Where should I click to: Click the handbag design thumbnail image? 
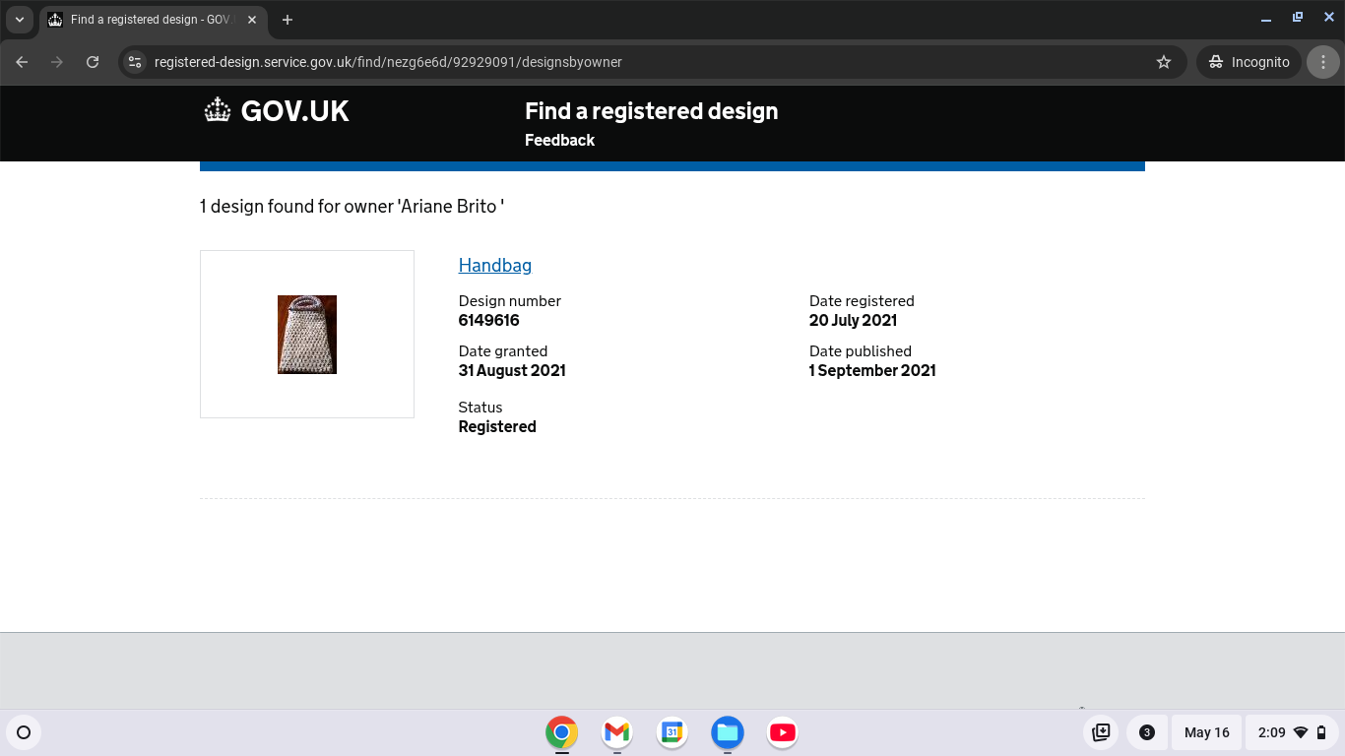(307, 335)
